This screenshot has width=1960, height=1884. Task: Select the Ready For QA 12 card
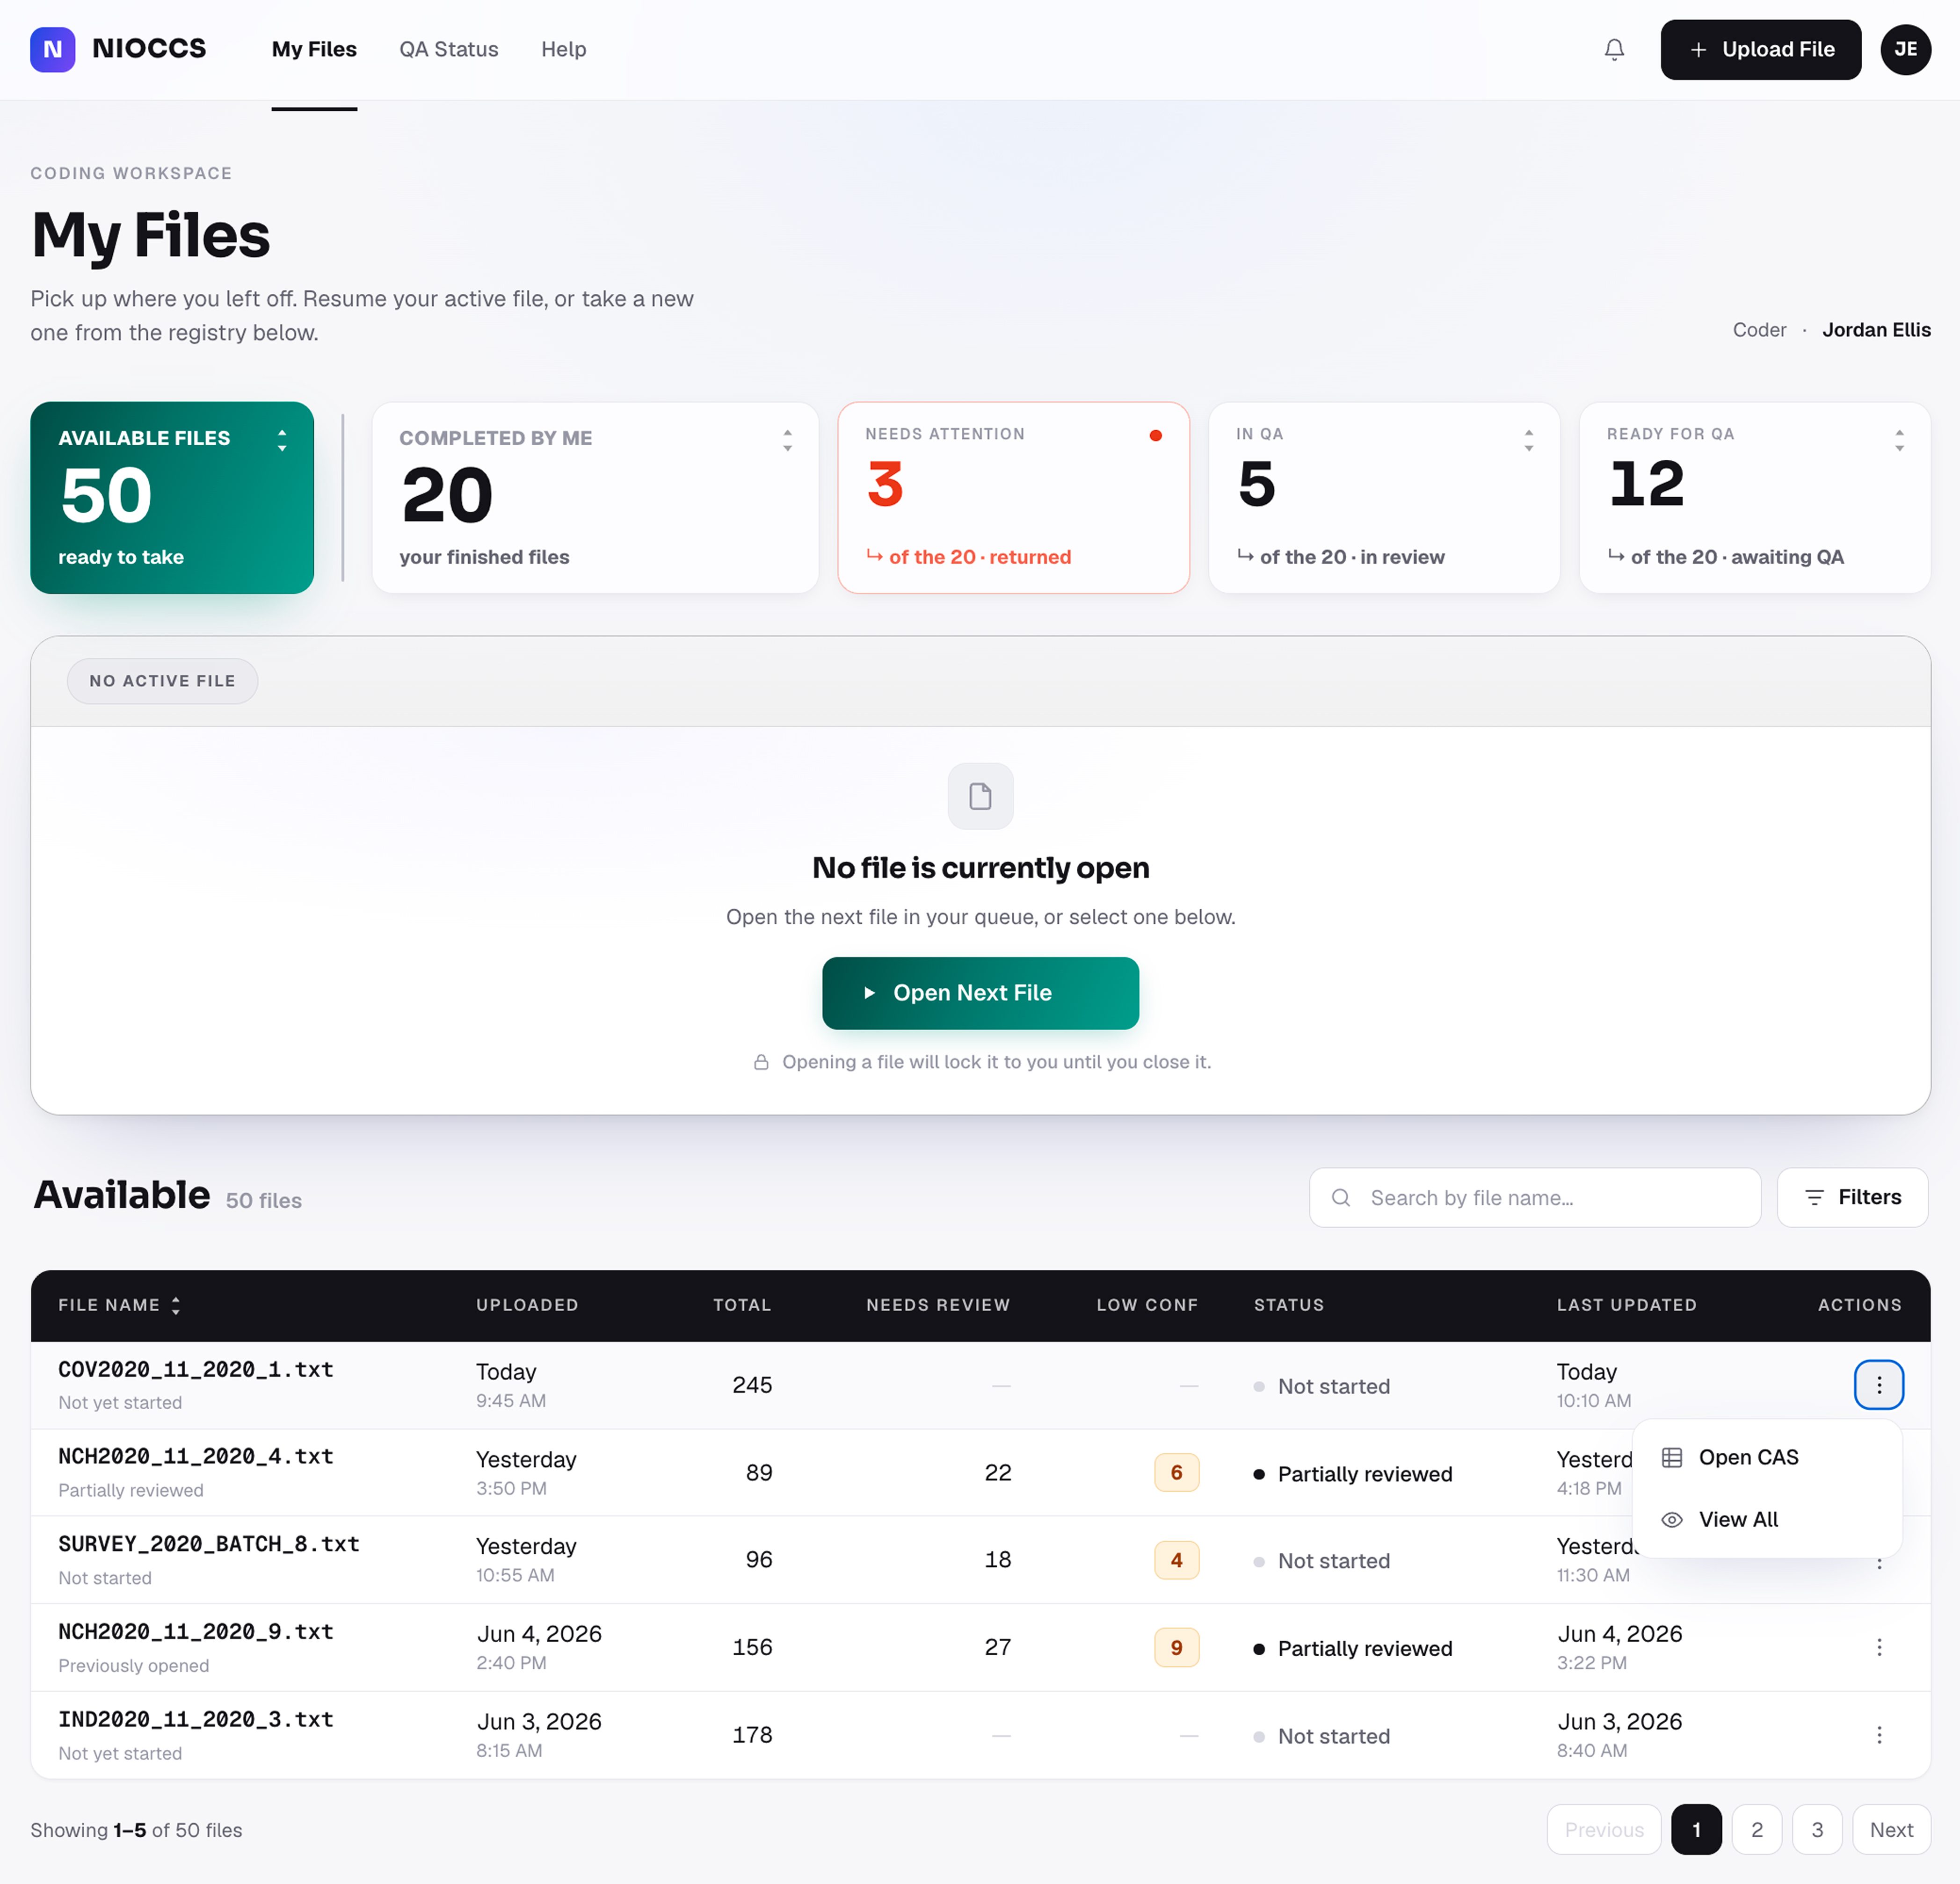[x=1754, y=497]
